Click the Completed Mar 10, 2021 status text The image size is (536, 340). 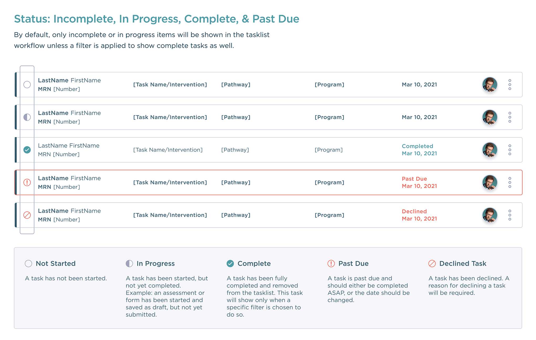pyautogui.click(x=419, y=150)
